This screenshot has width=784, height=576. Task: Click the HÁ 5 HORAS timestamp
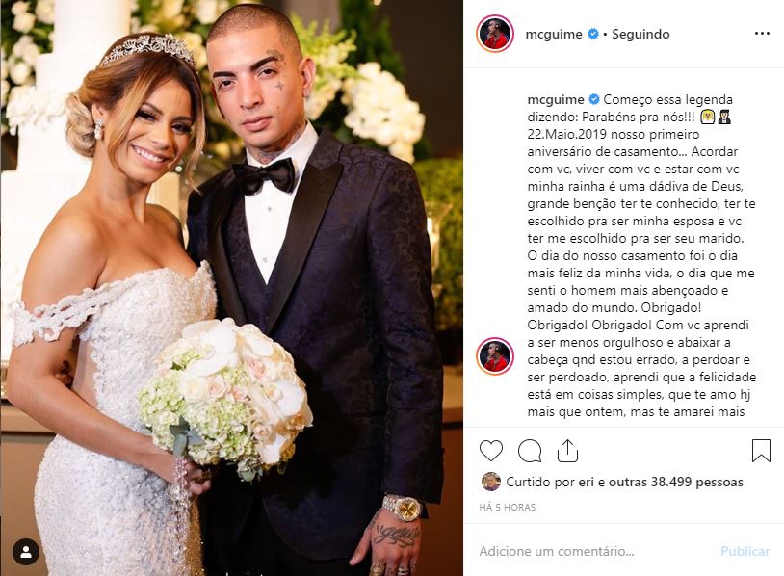pyautogui.click(x=507, y=507)
